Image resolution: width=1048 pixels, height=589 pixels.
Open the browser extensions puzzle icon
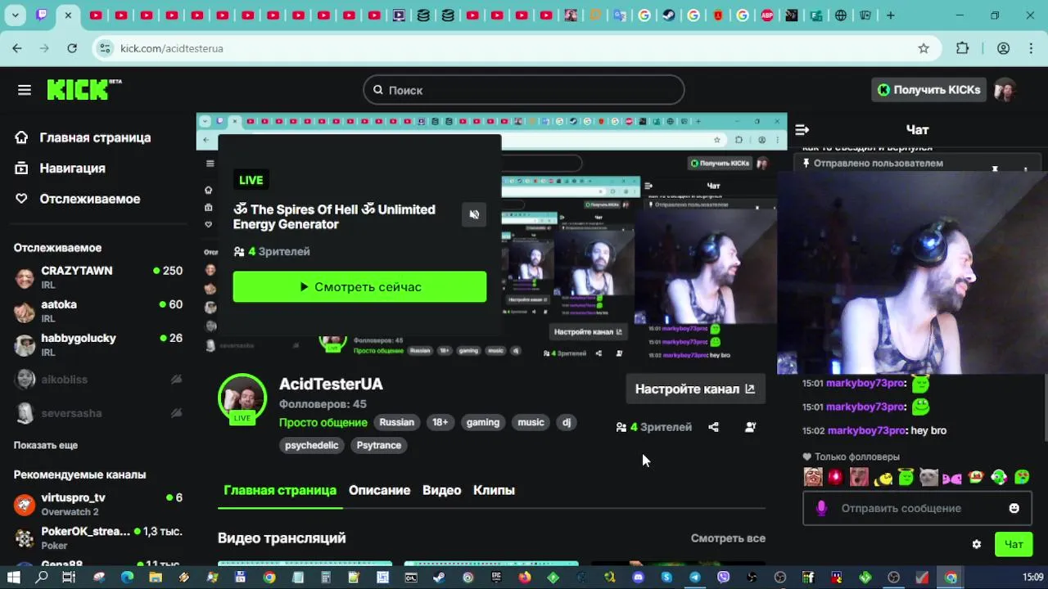[x=963, y=48]
